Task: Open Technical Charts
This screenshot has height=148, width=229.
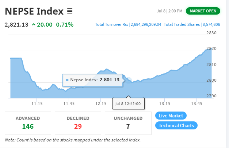Action: [176, 125]
